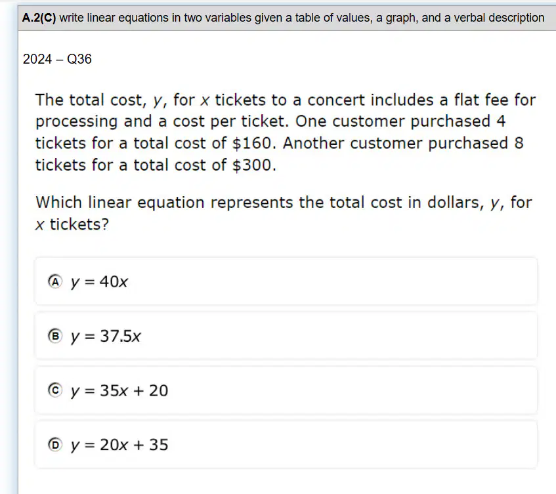Viewport: 556px width, 494px height.
Task: Choose the answer card y = 20x + 35
Action: tap(286, 444)
